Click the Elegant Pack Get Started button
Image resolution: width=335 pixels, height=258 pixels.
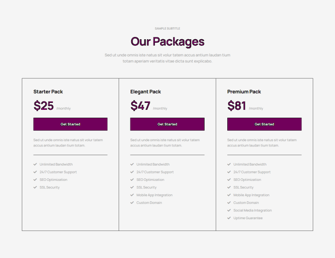tap(167, 124)
